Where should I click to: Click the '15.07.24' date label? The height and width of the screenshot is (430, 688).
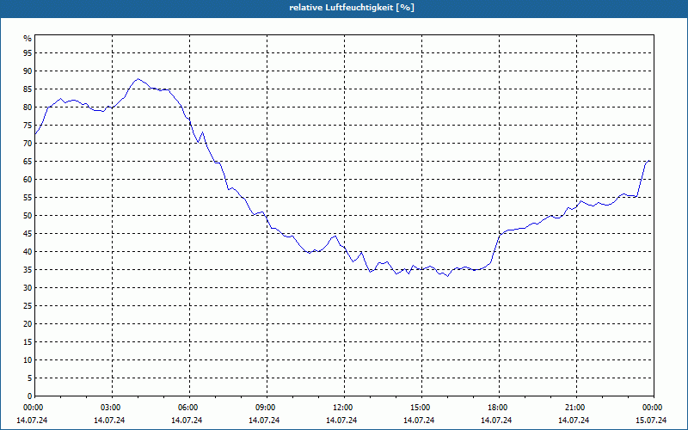point(651,421)
